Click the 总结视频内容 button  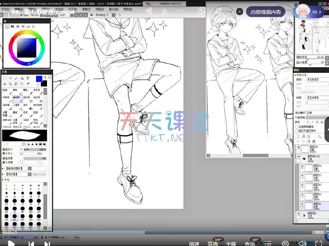click(x=266, y=12)
